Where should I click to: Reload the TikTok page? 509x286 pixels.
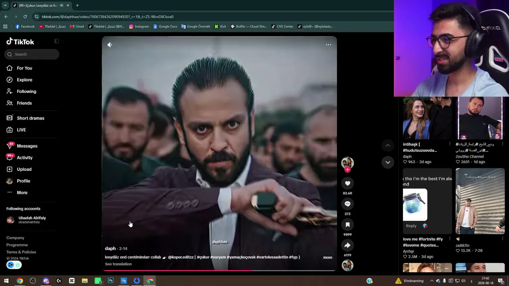[25, 17]
